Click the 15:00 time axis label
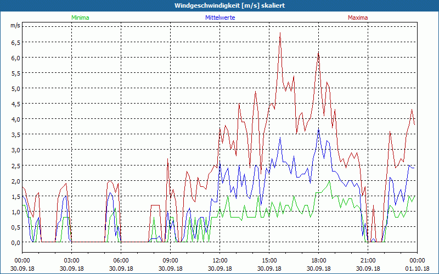Screen dimensions: 439x274 pos(269,260)
